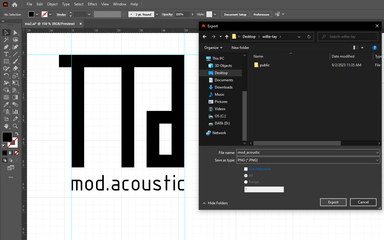This screenshot has height=240, width=384.
Task: Check the Use Artboards checkbox
Action: click(246, 169)
